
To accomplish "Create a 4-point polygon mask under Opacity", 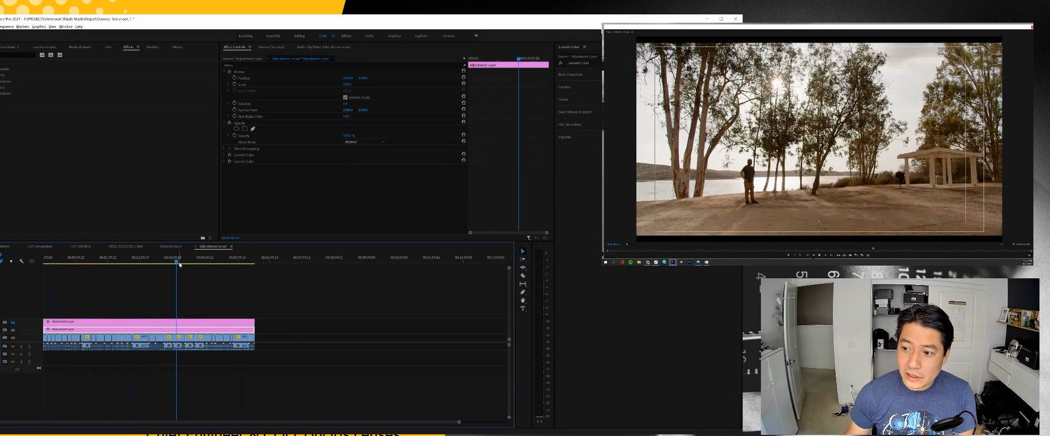I will [x=245, y=129].
